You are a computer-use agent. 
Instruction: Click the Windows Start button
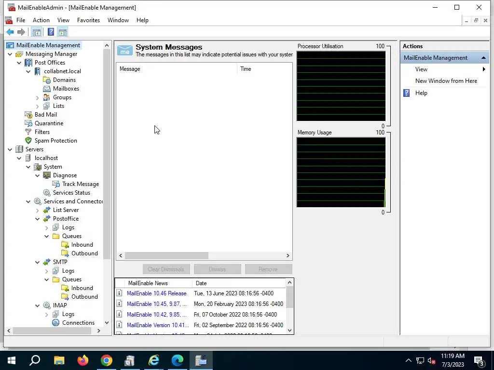click(12, 360)
